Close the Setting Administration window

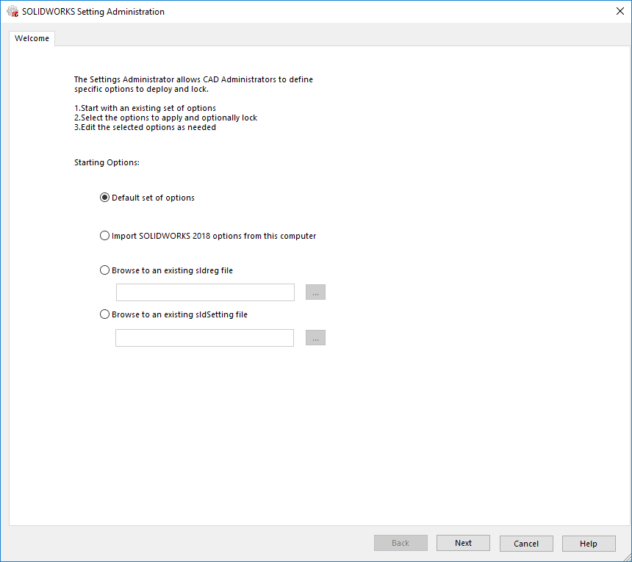[620, 11]
